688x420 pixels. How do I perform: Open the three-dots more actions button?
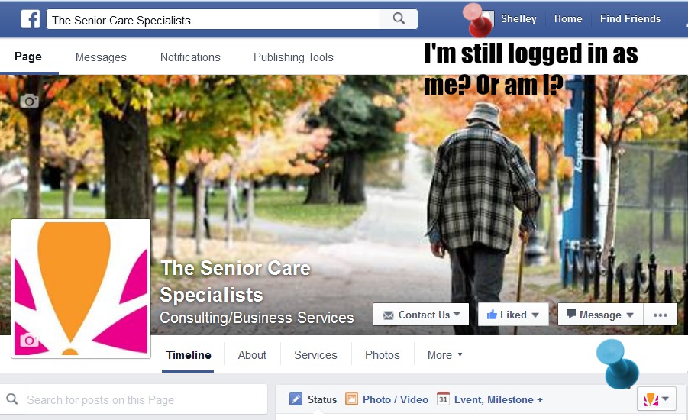pyautogui.click(x=660, y=315)
